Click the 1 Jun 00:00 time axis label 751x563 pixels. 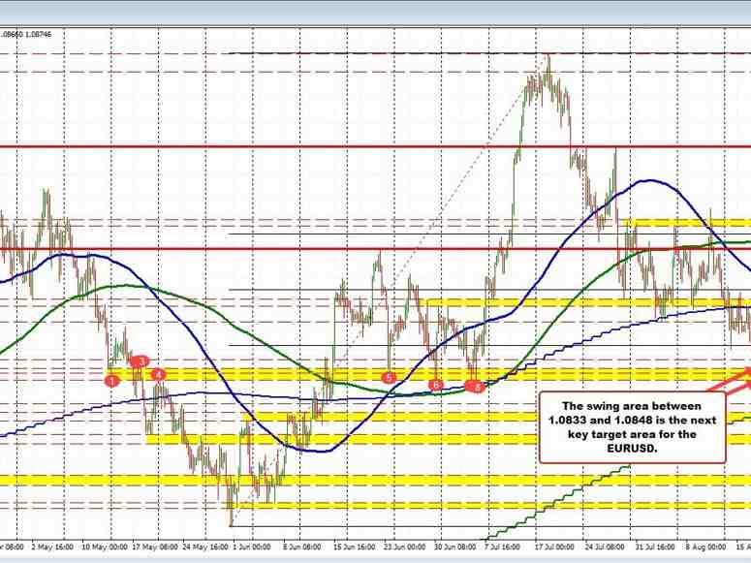click(252, 547)
